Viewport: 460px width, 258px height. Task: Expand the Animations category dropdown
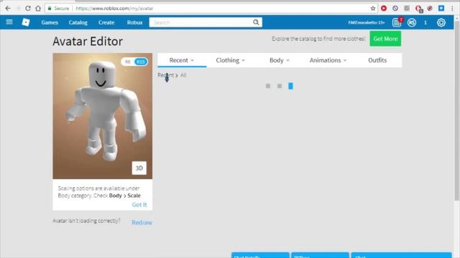click(328, 60)
